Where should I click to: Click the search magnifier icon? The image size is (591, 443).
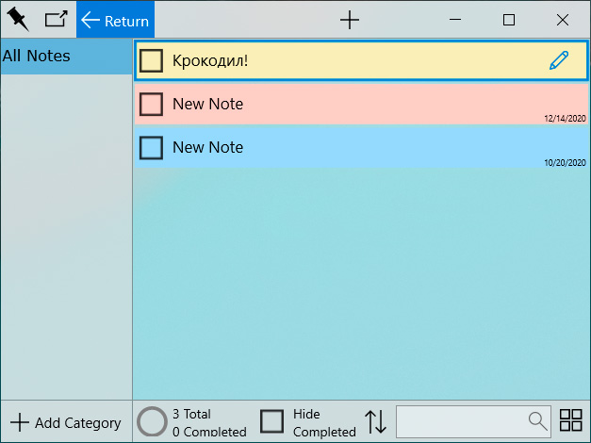click(537, 420)
